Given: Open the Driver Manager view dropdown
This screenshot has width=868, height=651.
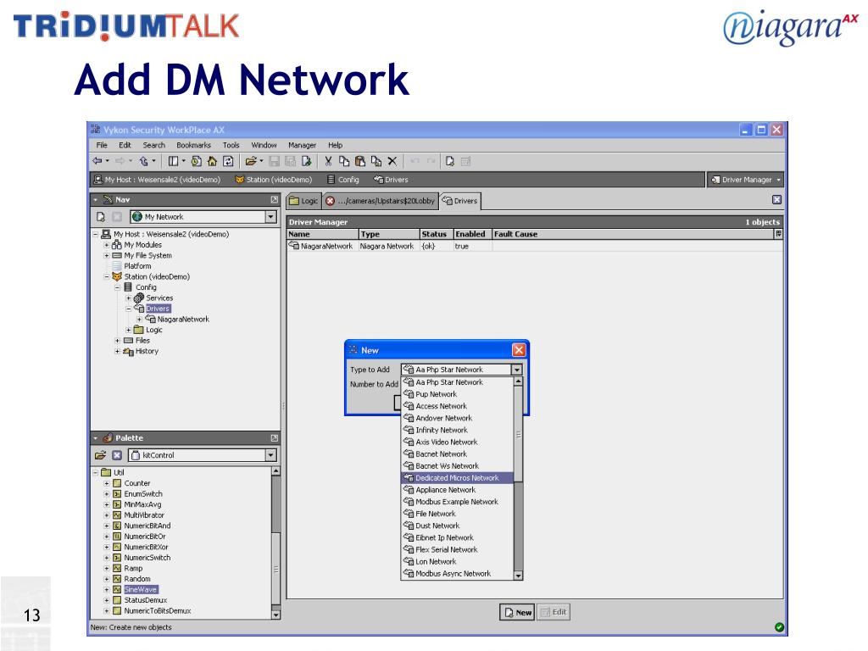Looking at the screenshot, I should (x=745, y=180).
